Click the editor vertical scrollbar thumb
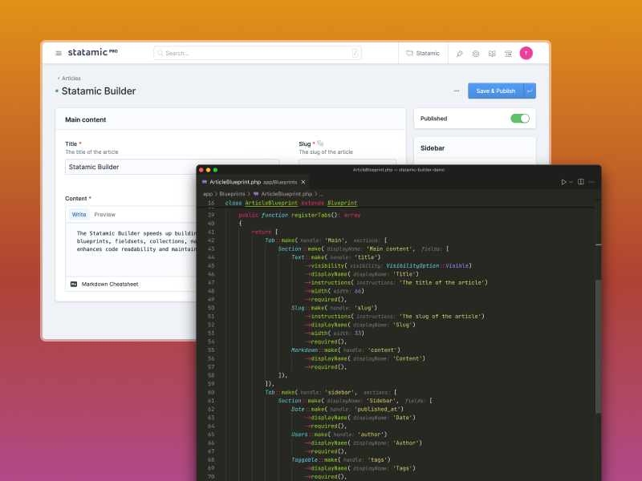Image resolution: width=642 pixels, height=481 pixels. (x=598, y=346)
